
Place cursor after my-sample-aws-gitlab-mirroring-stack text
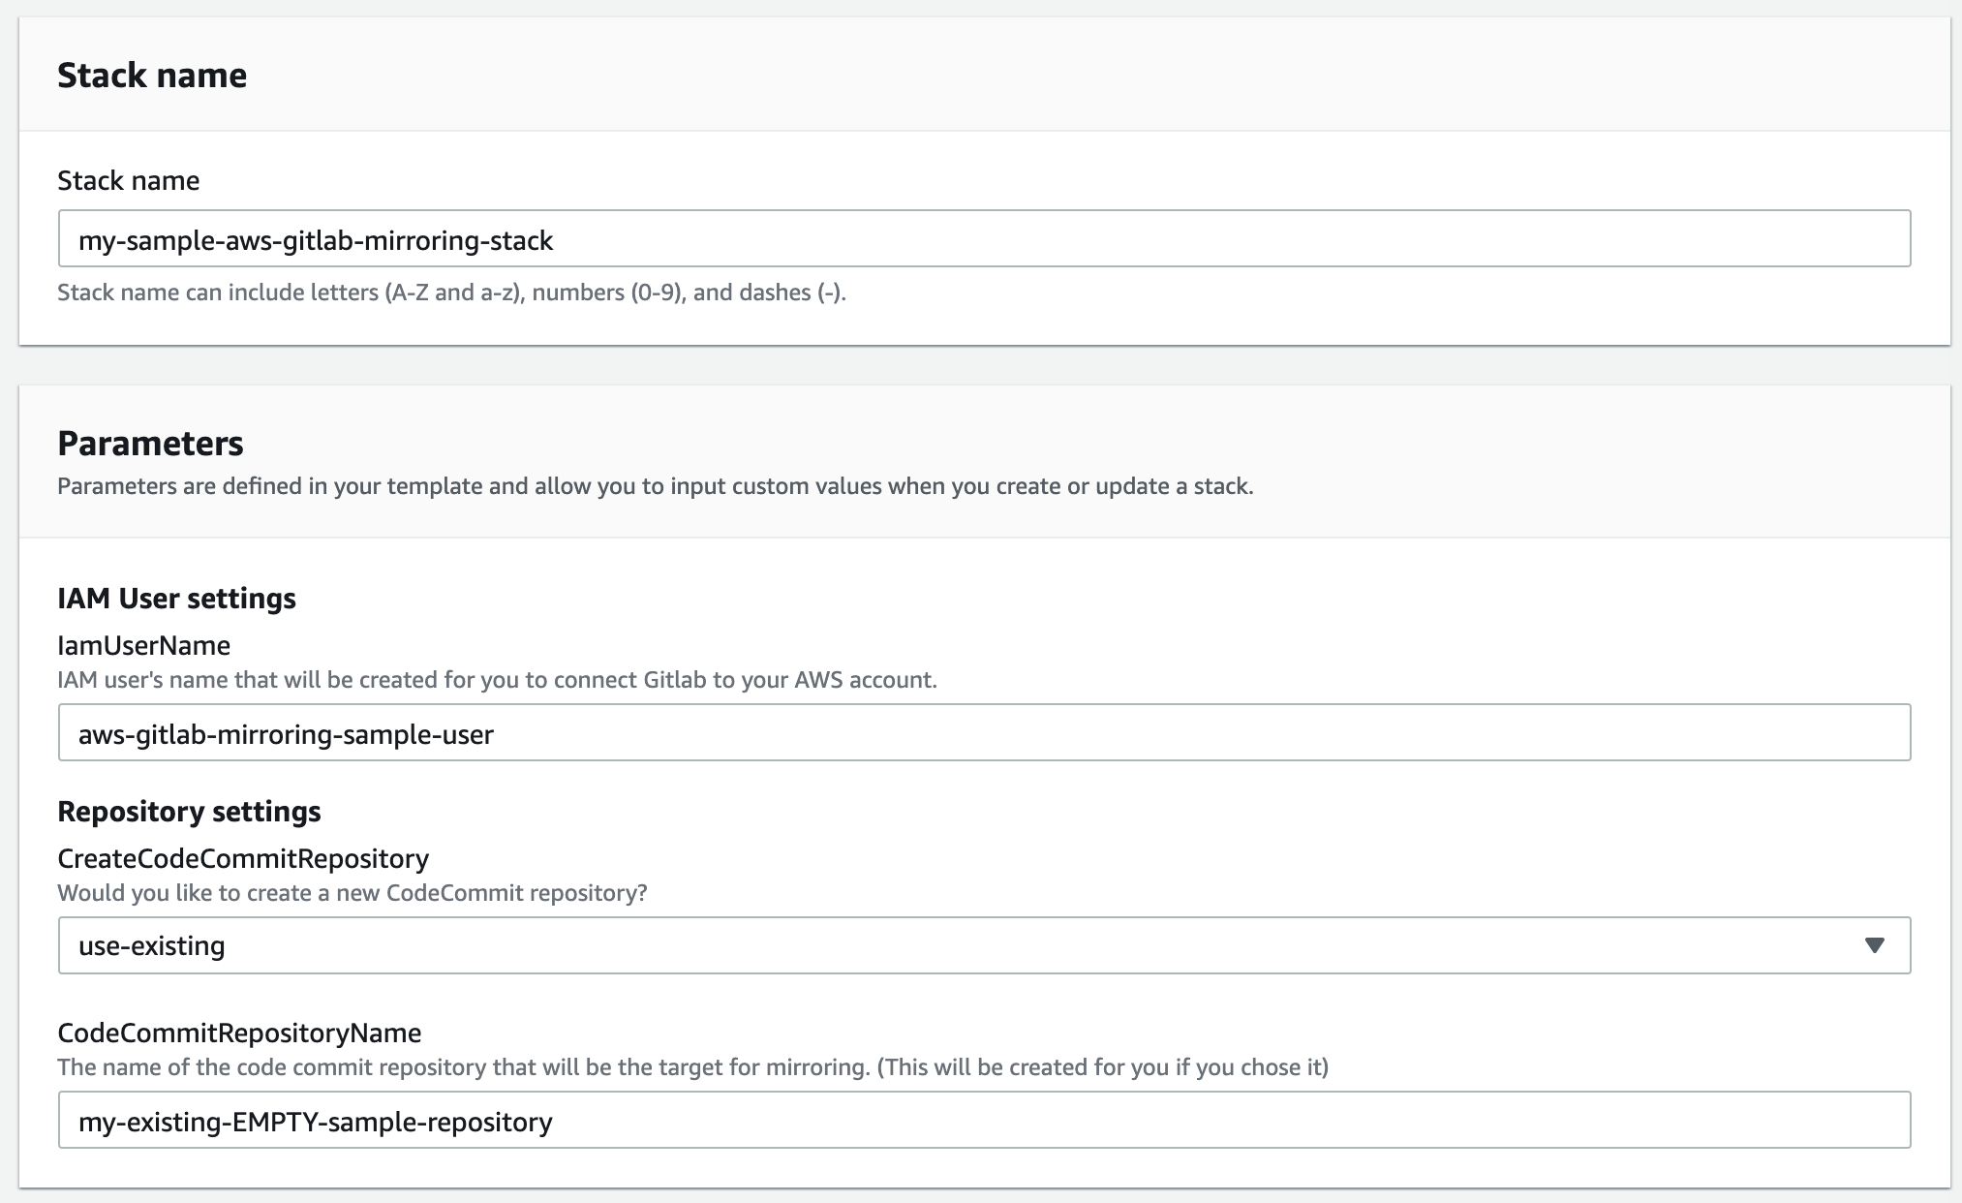click(557, 240)
